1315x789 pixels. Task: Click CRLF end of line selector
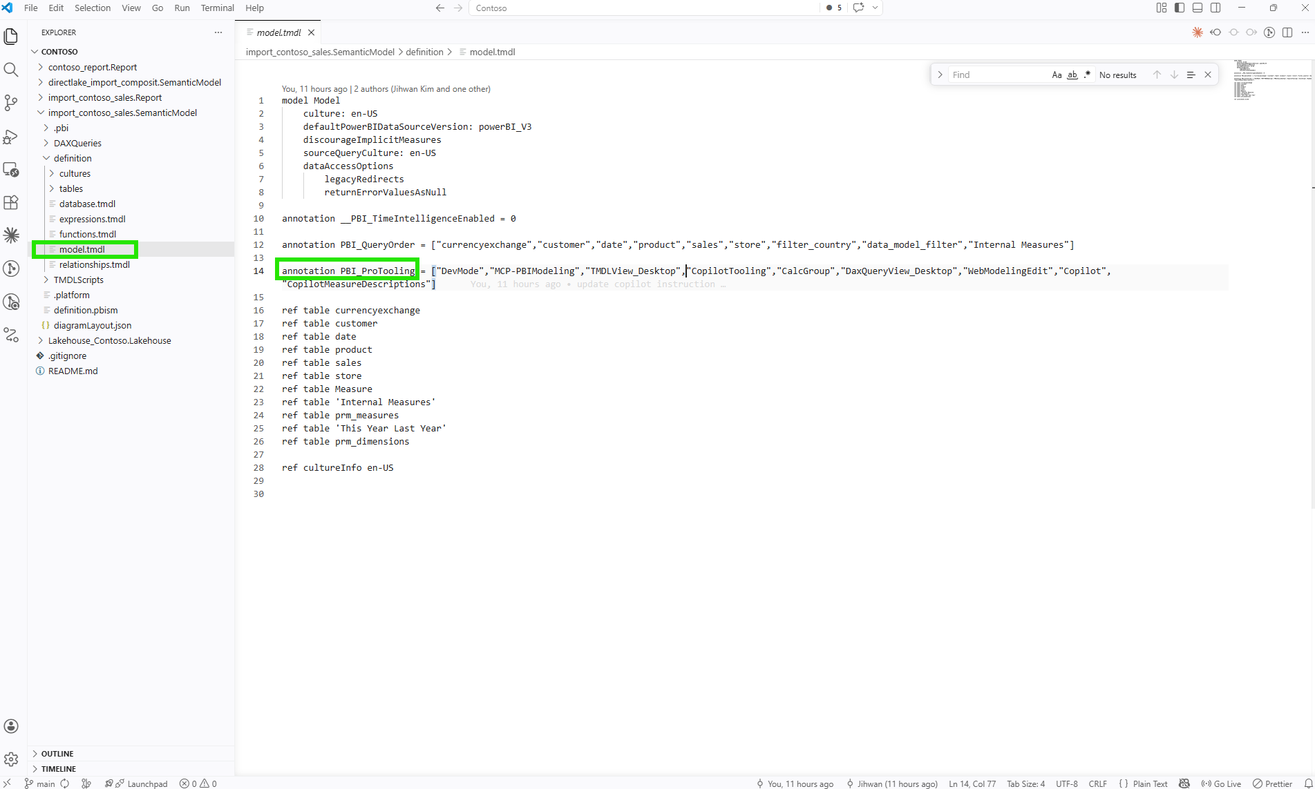1097,783
